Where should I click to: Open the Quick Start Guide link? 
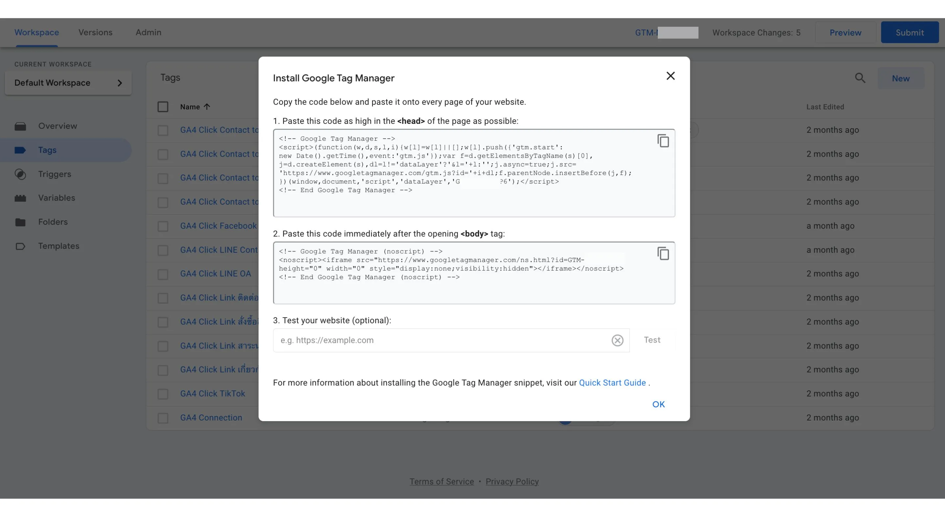pyautogui.click(x=612, y=383)
